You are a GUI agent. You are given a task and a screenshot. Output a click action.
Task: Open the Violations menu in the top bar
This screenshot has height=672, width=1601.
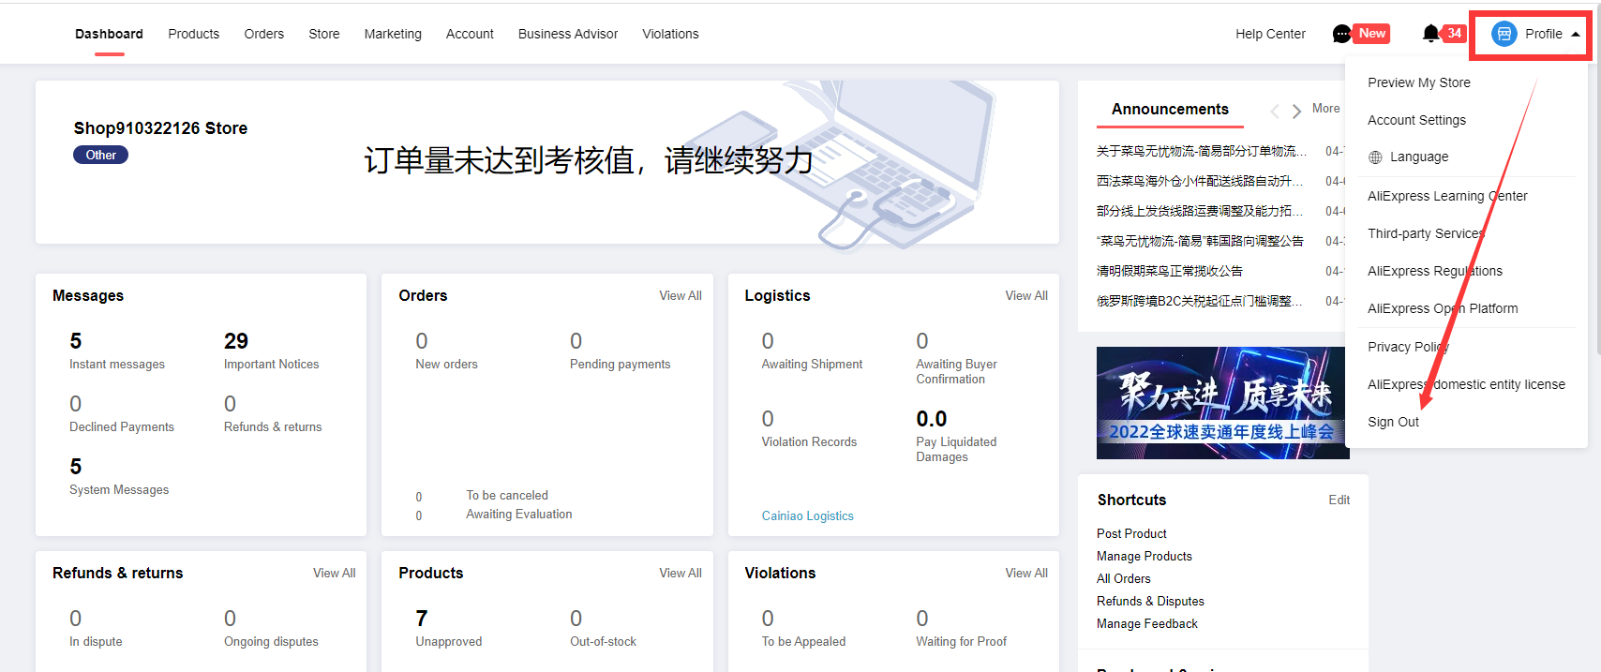pyautogui.click(x=670, y=34)
